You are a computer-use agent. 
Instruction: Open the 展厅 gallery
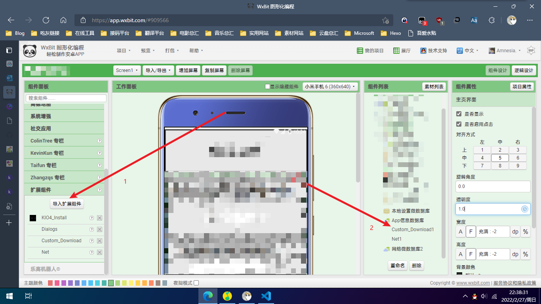click(402, 51)
